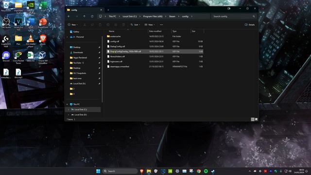The height and width of the screenshot is (175, 311).
Task: Open VEGAS Pro desktop shortcut
Action: tap(18, 24)
